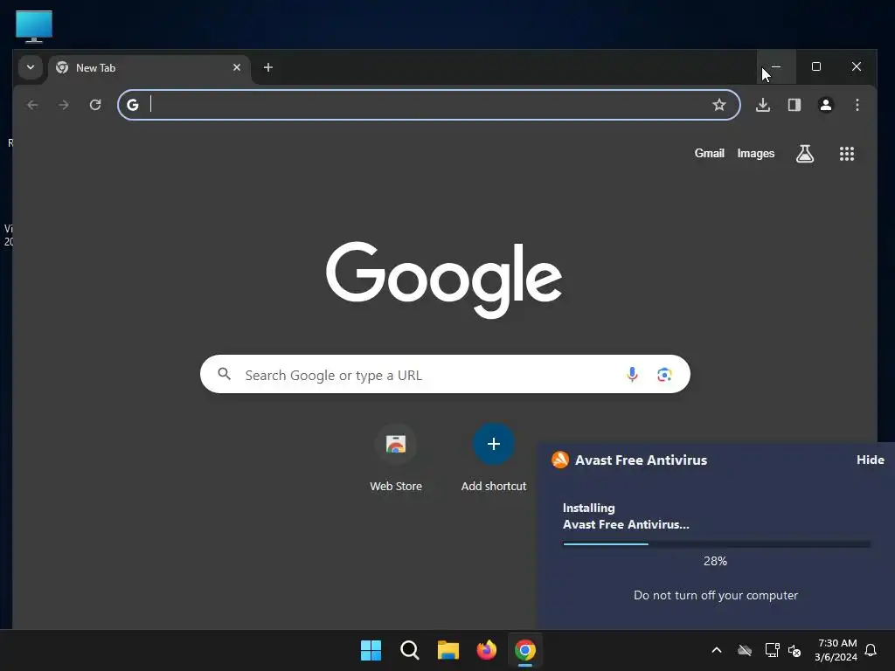Screen dimensions: 895x671
Task: Open the tab search dropdown arrow
Action: pyautogui.click(x=31, y=67)
